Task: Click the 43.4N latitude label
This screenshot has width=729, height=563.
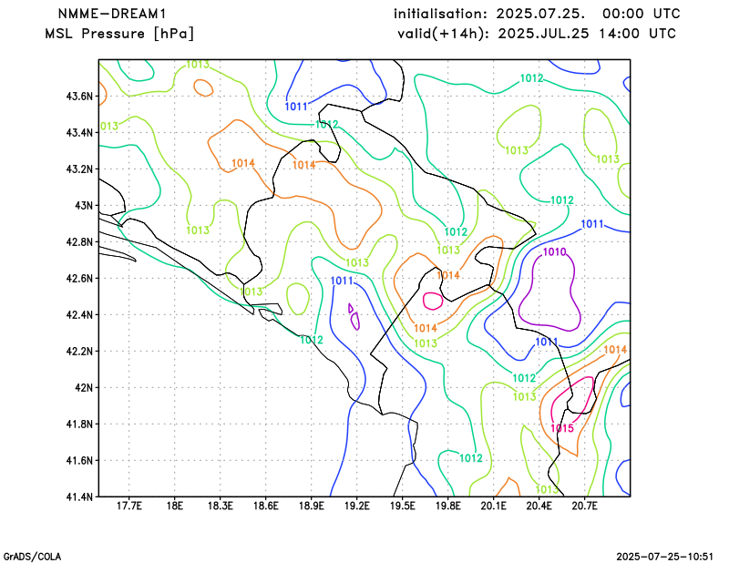Action: point(79,132)
